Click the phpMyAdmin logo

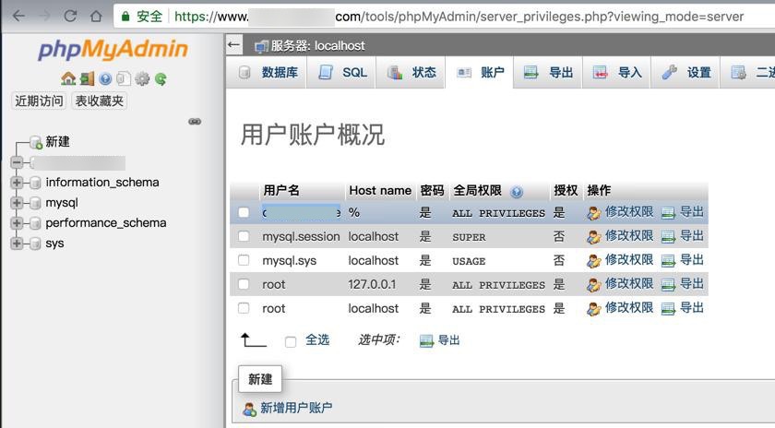point(113,50)
